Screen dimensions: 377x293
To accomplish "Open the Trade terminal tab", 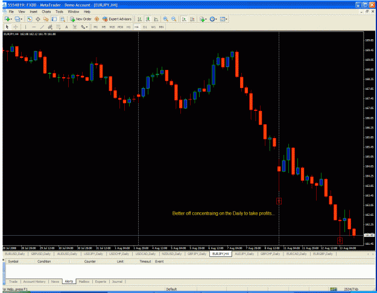I will (x=13, y=282).
